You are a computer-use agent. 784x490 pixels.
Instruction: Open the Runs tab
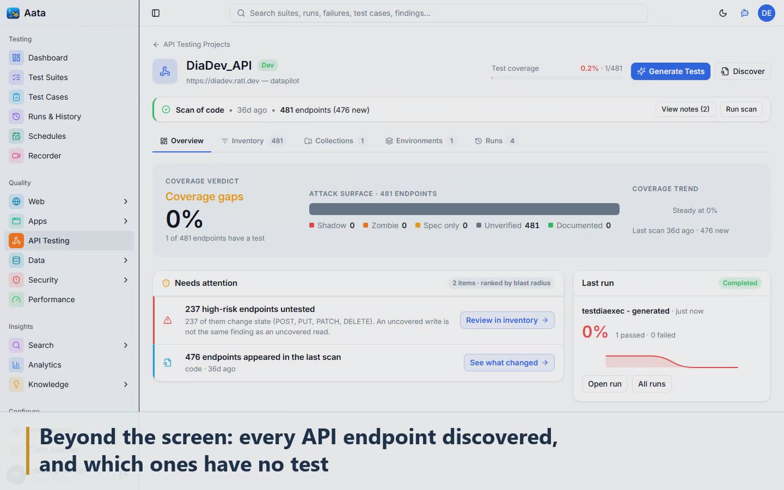pyautogui.click(x=495, y=141)
